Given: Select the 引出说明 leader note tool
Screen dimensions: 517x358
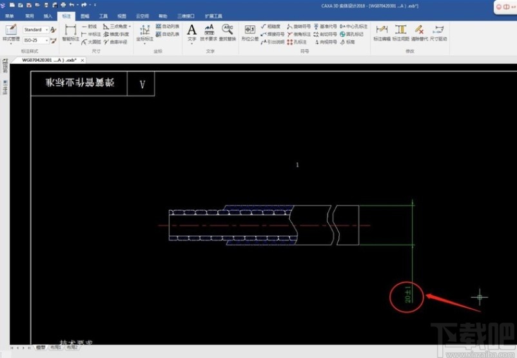Looking at the screenshot, I should 272,42.
